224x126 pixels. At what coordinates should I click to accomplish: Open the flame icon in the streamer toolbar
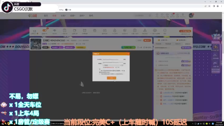tap(115, 30)
